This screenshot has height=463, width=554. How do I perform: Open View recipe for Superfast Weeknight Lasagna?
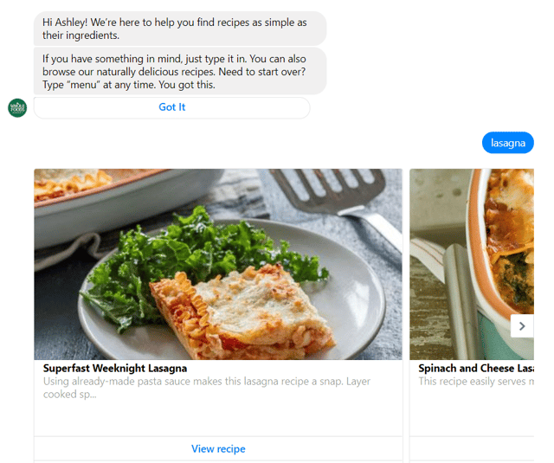(x=218, y=449)
